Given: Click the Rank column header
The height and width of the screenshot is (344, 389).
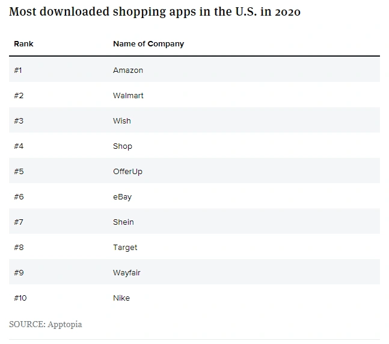Looking at the screenshot, I should pos(23,44).
